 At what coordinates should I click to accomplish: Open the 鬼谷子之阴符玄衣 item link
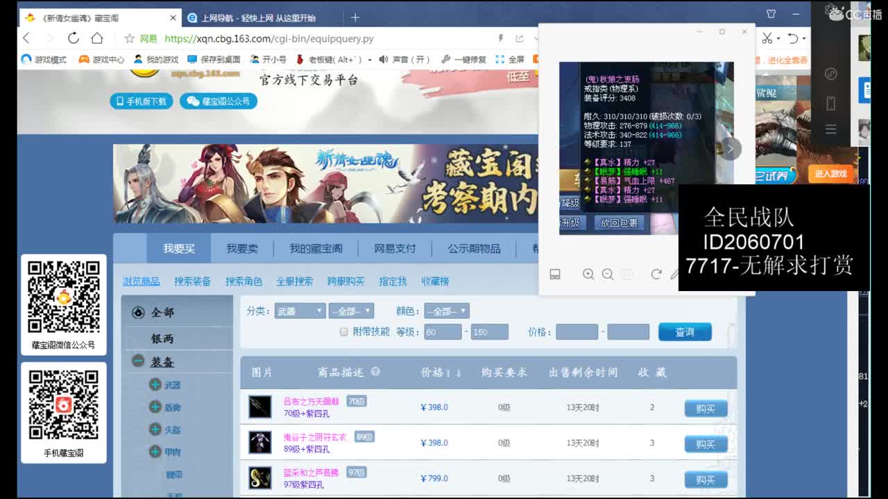[315, 437]
